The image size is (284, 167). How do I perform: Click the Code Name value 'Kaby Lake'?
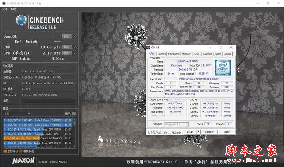[177, 65]
